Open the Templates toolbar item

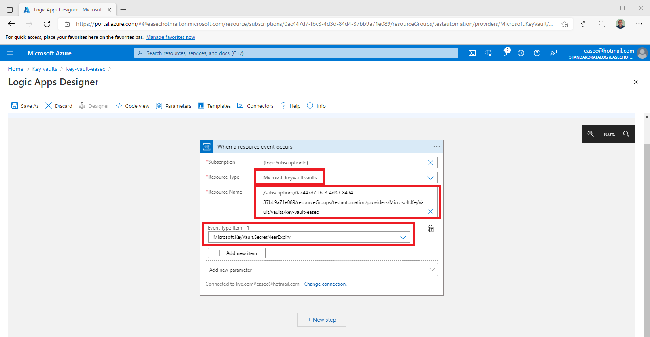(215, 106)
